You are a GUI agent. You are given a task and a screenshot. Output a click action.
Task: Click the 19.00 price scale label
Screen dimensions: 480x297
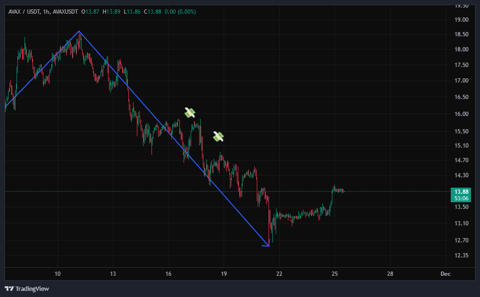(x=462, y=20)
